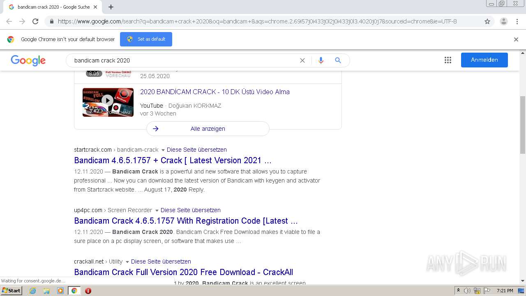Expand the up4pc.com result options arrow
The image size is (526, 296).
[x=157, y=210]
